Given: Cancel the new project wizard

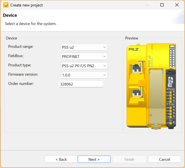Looking at the screenshot, I should 165,159.
